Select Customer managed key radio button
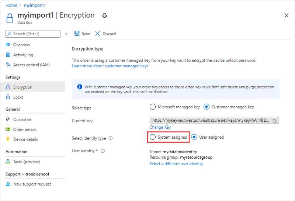 coord(206,107)
